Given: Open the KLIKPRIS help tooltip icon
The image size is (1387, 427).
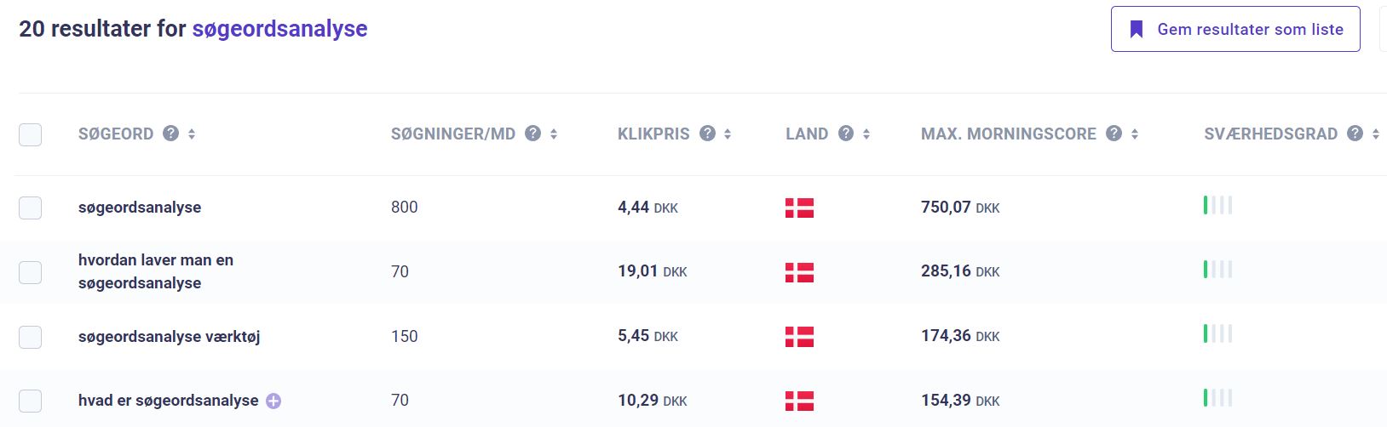Looking at the screenshot, I should [707, 134].
